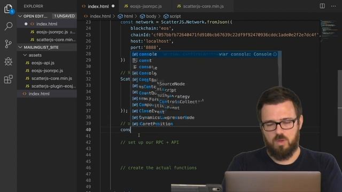Open index.html in the project tree

(47, 94)
